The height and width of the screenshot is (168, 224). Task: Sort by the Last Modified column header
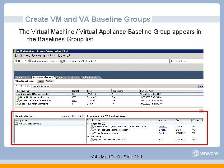[171, 91]
